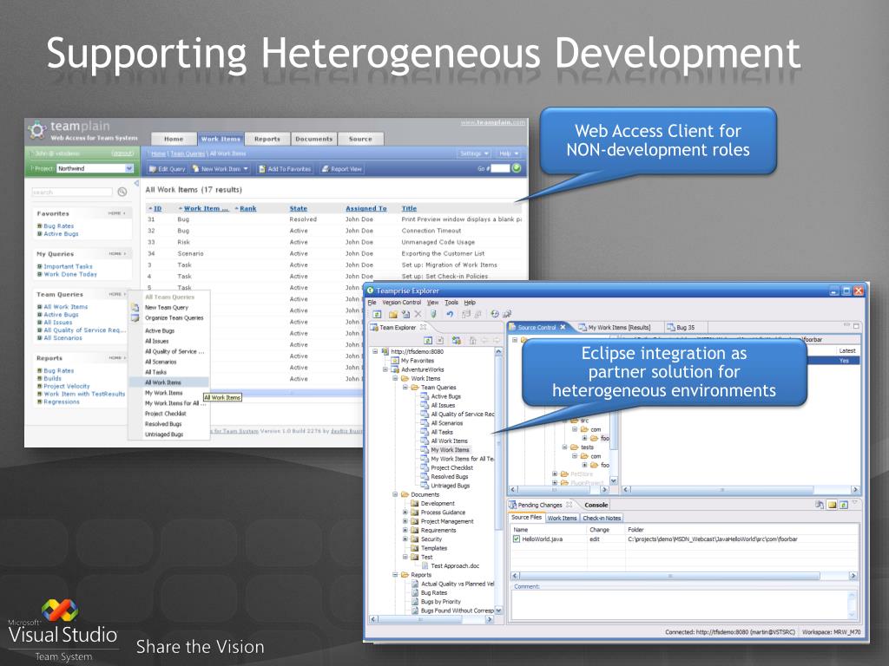Click the Report View button

click(342, 169)
